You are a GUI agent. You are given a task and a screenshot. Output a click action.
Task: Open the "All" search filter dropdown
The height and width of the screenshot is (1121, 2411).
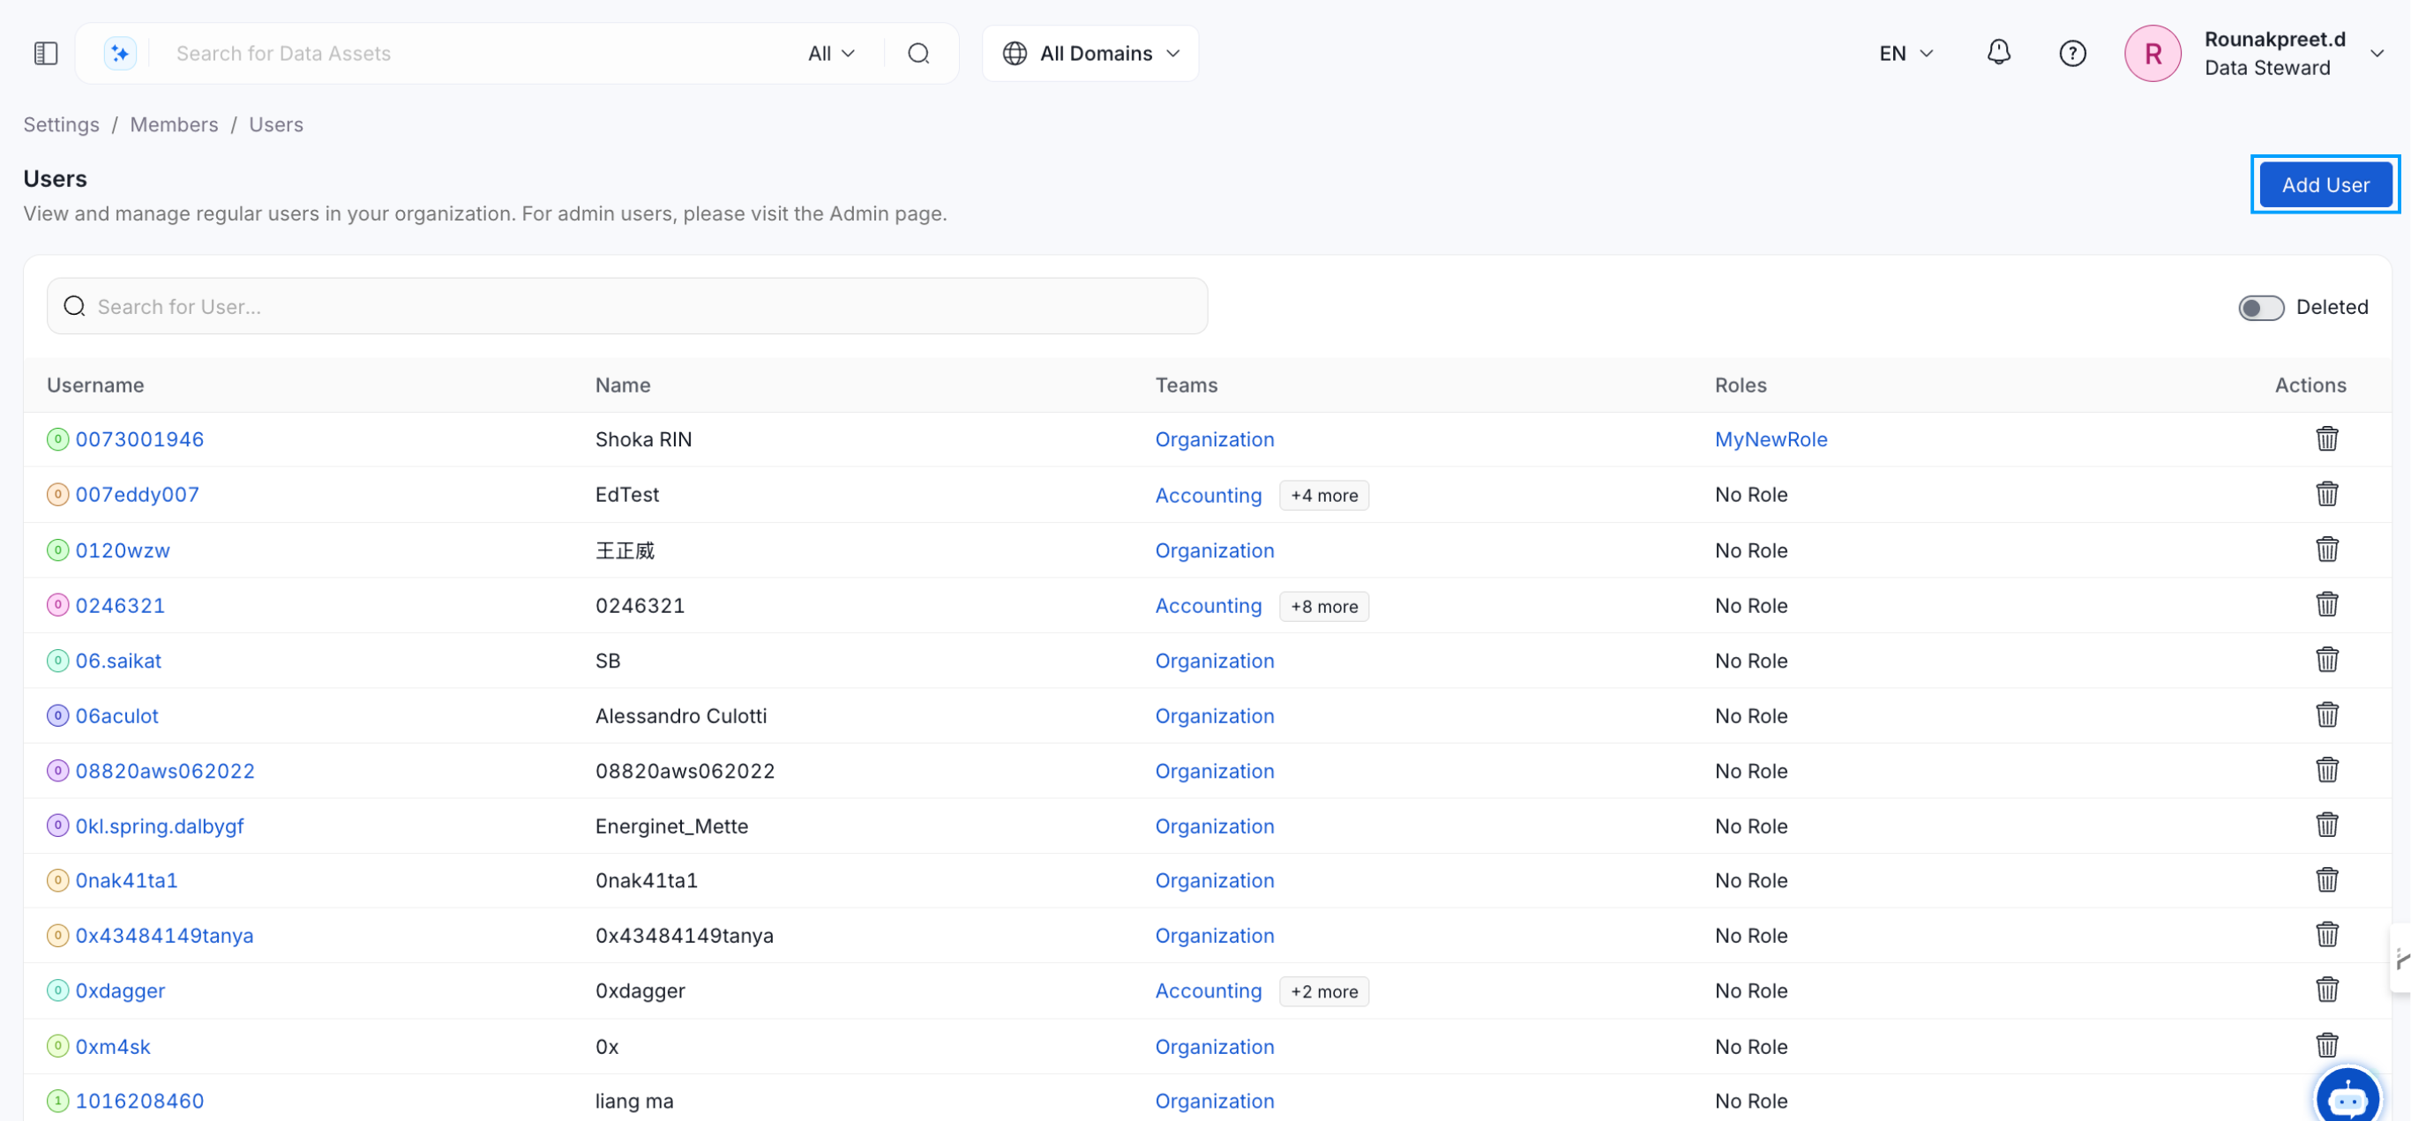click(x=829, y=52)
